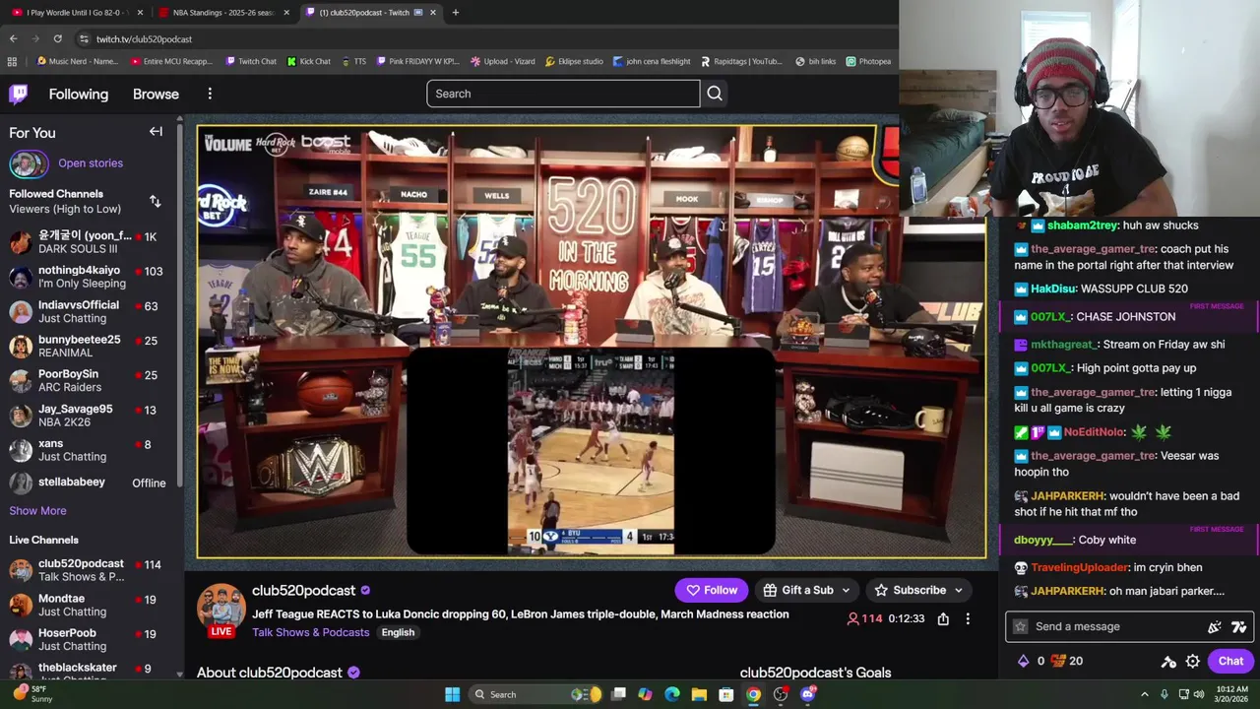1260x709 pixels.
Task: Open the 7TV emote menu icon
Action: point(1238,626)
